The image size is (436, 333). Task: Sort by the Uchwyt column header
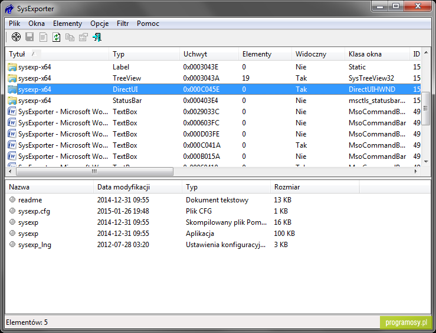[x=209, y=54]
